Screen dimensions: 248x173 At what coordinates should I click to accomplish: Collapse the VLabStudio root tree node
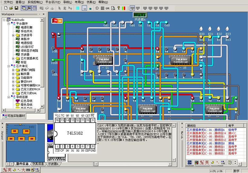(4, 20)
